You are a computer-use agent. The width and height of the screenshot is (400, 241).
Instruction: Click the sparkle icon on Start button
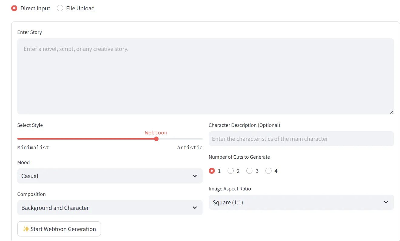(x=26, y=229)
